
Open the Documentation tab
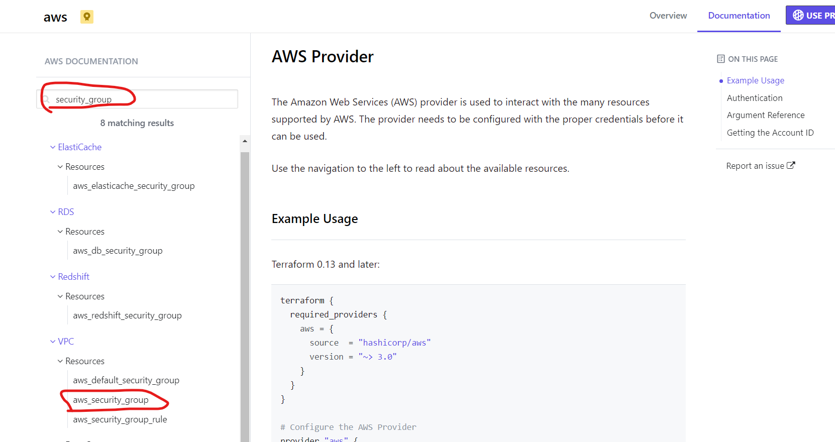pos(739,16)
